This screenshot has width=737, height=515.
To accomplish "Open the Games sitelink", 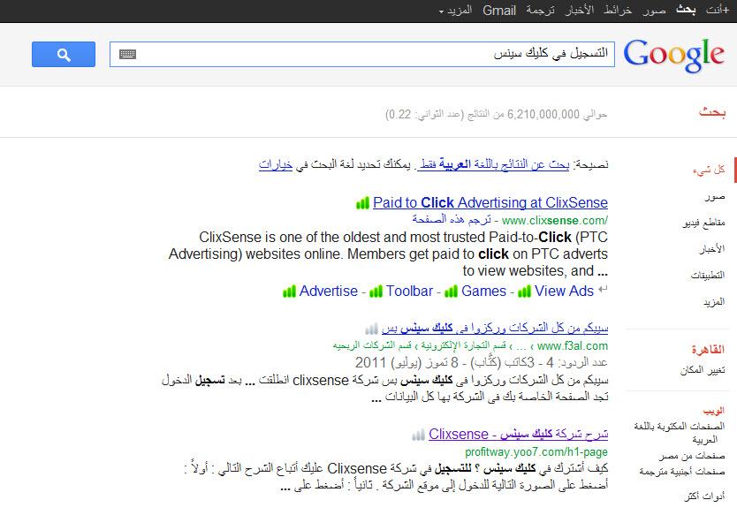I will pos(483,292).
